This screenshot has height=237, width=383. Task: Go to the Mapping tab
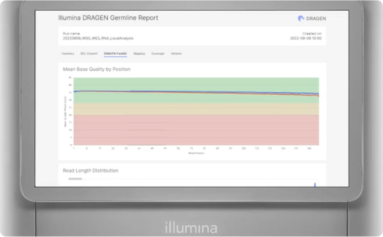pyautogui.click(x=139, y=54)
